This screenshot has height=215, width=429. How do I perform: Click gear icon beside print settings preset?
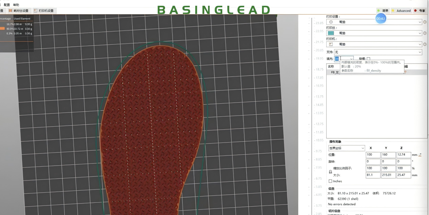coord(425,22)
